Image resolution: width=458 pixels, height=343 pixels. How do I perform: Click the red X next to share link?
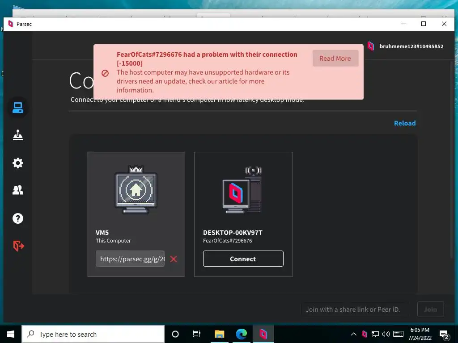pos(174,259)
